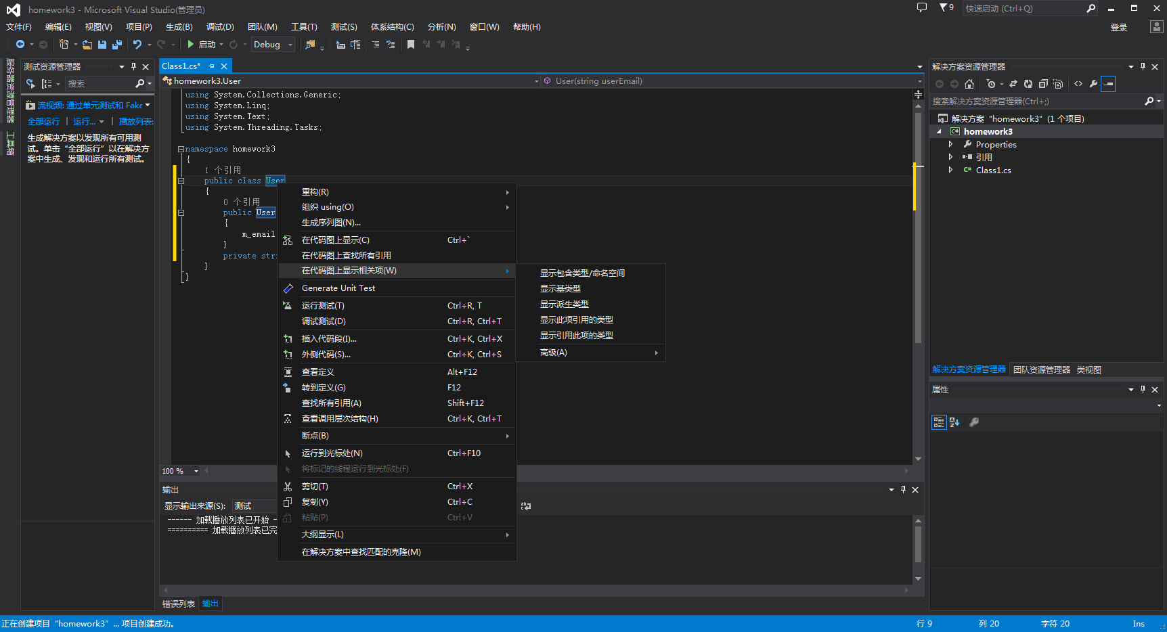
Task: Pin the Class1.cs tab
Action: [x=212, y=66]
